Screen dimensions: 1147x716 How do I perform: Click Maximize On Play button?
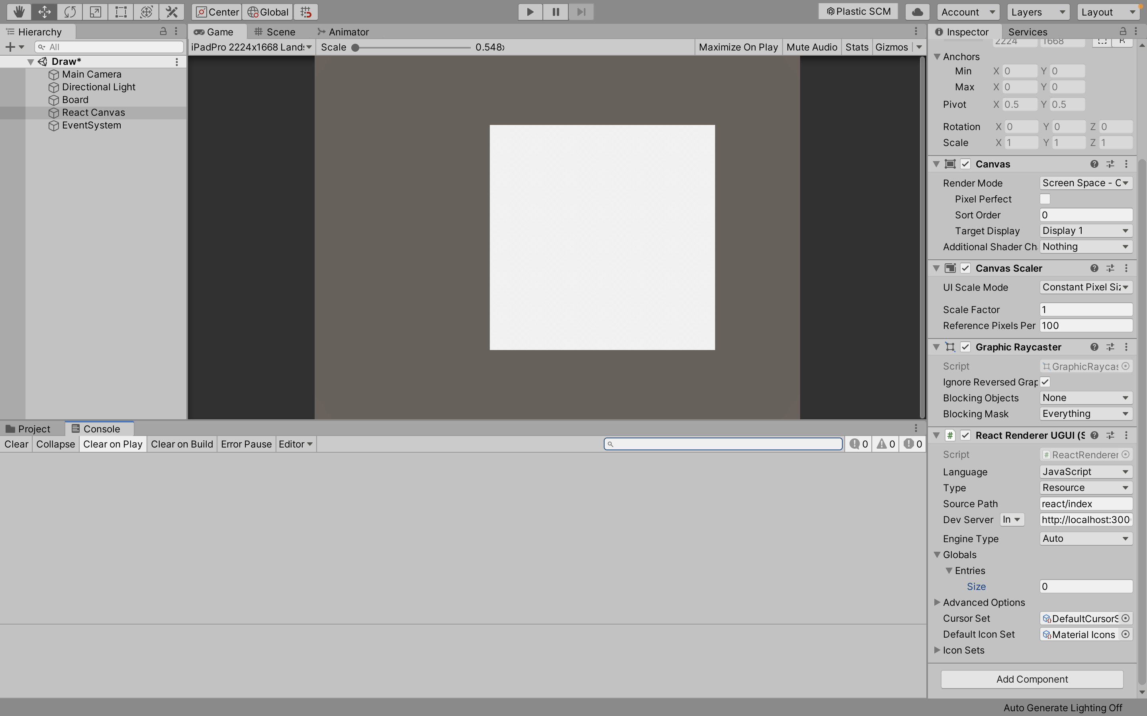(738, 47)
